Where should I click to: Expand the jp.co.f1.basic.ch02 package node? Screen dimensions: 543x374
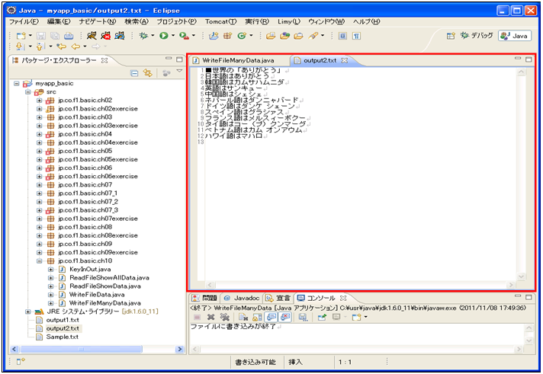click(x=40, y=101)
